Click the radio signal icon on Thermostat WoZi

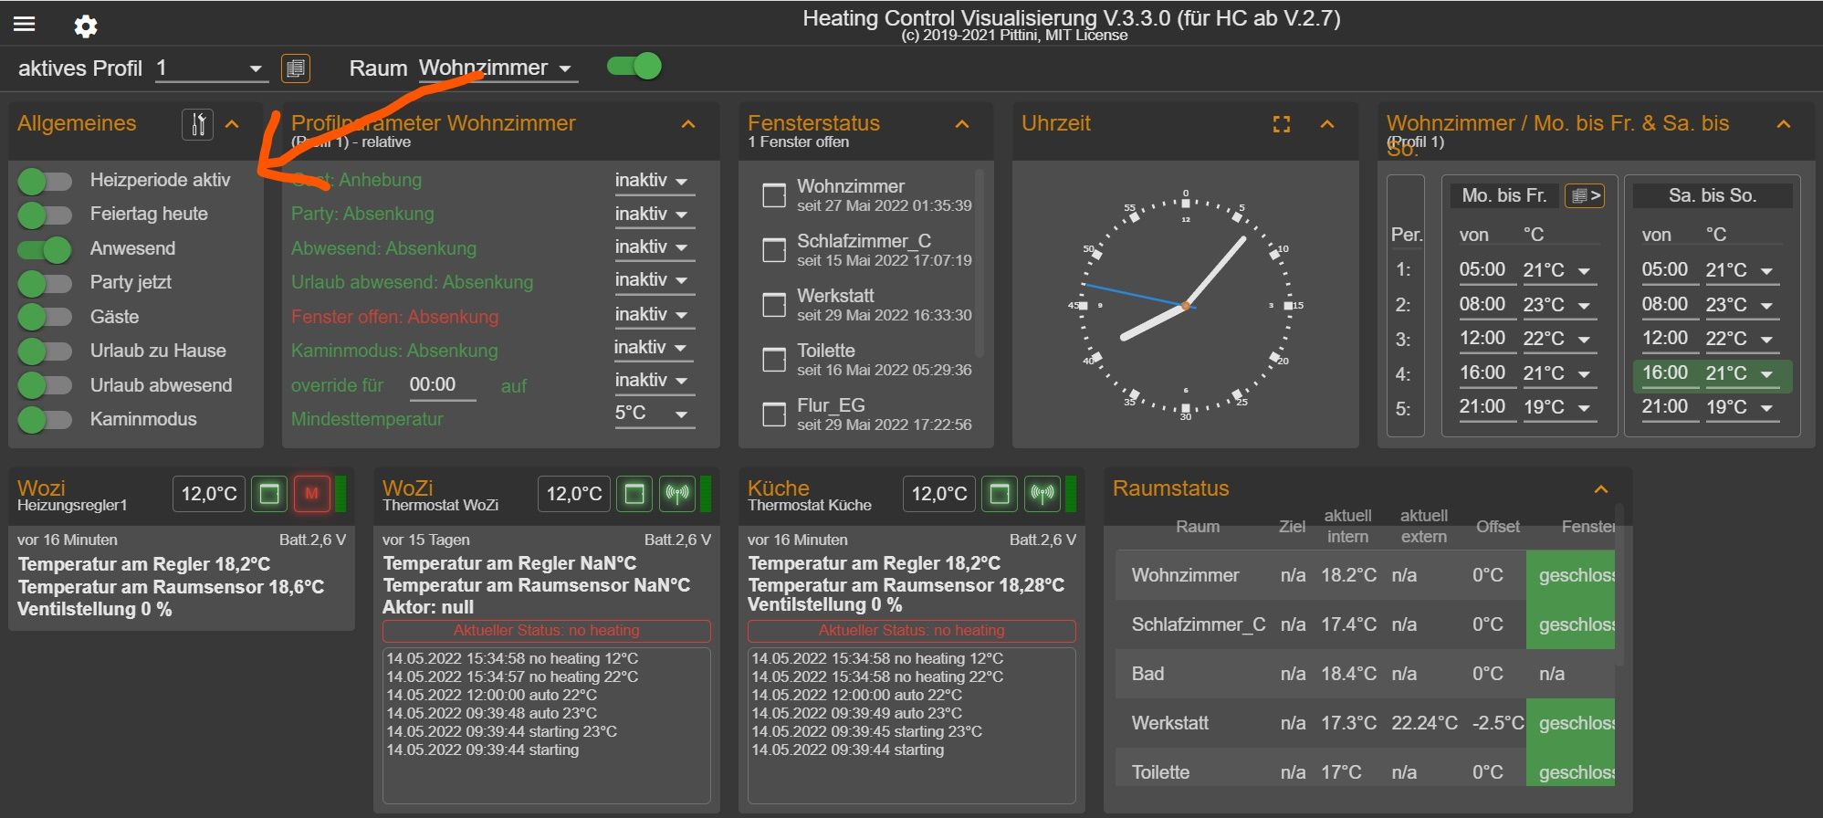(676, 494)
